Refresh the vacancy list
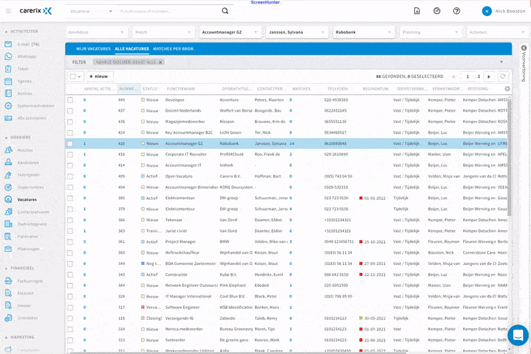The image size is (531, 354). point(503,76)
